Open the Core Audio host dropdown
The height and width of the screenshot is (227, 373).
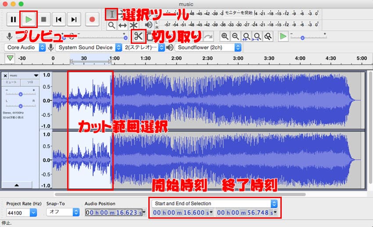(x=25, y=47)
